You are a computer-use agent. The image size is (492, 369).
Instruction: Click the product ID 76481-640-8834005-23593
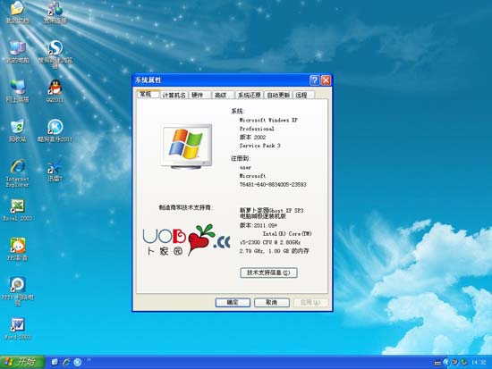click(273, 184)
